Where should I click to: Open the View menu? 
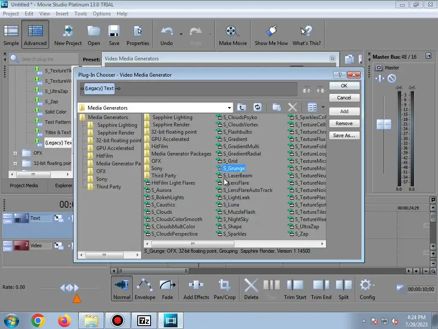44,13
